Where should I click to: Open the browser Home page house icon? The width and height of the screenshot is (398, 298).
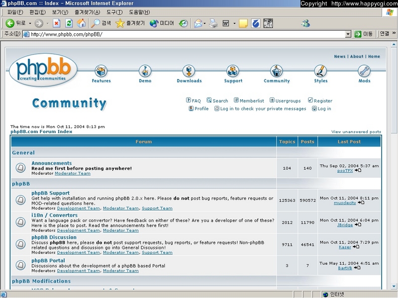[x=81, y=23]
